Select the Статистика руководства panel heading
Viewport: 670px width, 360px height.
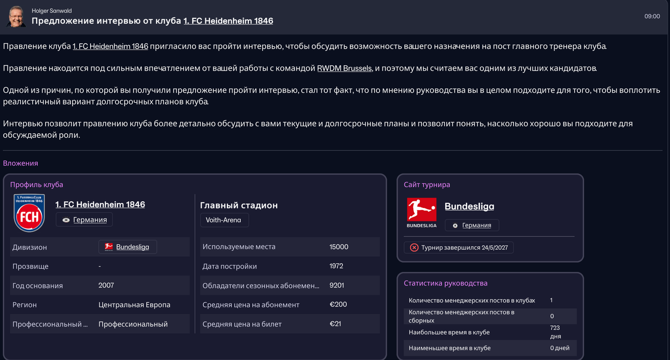tap(445, 283)
